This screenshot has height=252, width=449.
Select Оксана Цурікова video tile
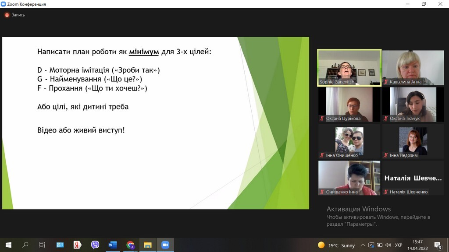pyautogui.click(x=349, y=105)
